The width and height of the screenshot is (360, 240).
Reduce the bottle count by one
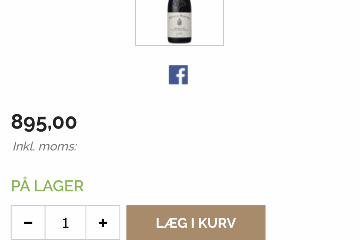coord(28,223)
